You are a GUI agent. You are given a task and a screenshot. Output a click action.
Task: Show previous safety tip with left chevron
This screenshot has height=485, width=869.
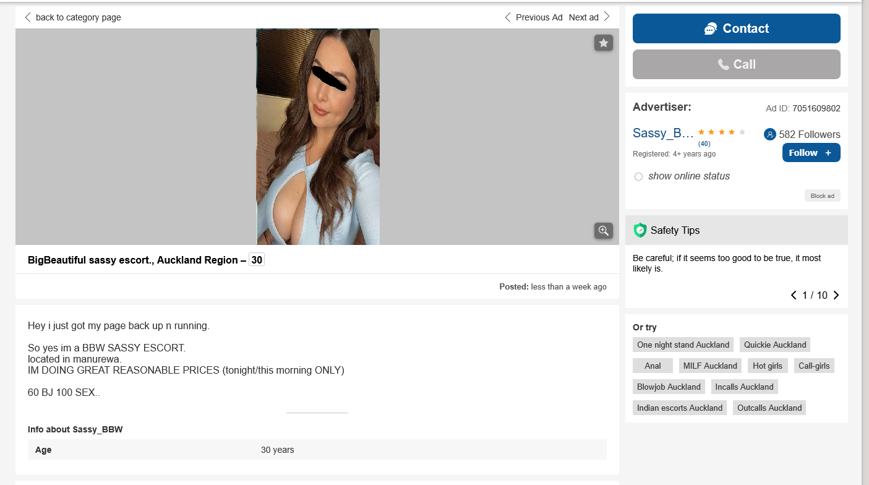pyautogui.click(x=794, y=295)
